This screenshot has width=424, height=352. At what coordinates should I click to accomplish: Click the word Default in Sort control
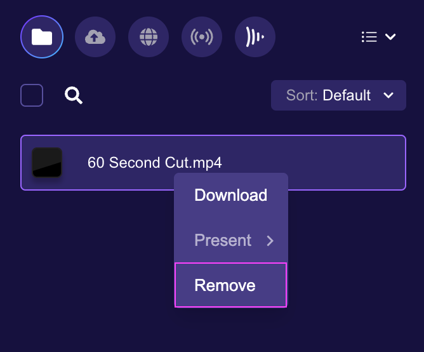[x=347, y=95]
